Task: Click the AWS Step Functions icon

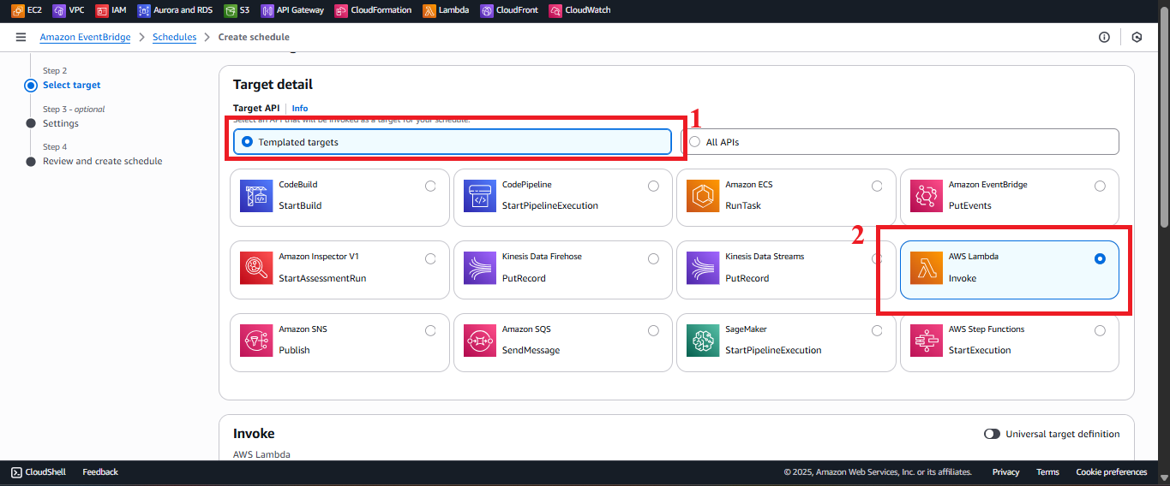Action: 926,341
